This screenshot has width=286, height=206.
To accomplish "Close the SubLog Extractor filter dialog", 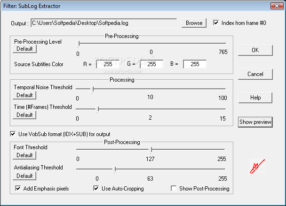I will pyautogui.click(x=277, y=6).
